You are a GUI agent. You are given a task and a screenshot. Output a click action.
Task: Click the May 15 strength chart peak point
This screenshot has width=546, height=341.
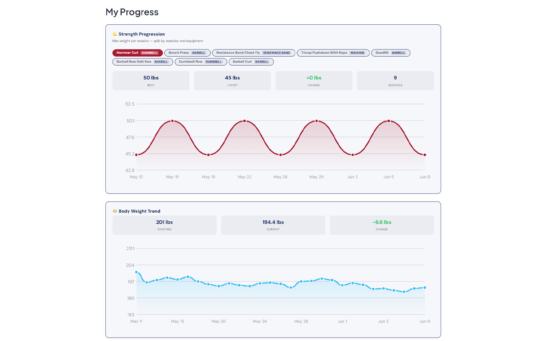tap(172, 121)
